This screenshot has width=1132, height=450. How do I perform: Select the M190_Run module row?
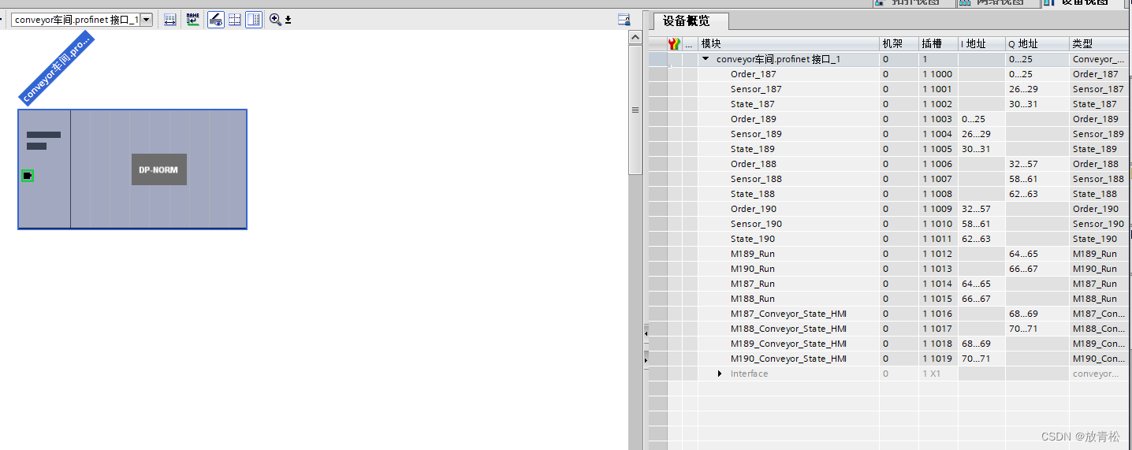click(890, 269)
